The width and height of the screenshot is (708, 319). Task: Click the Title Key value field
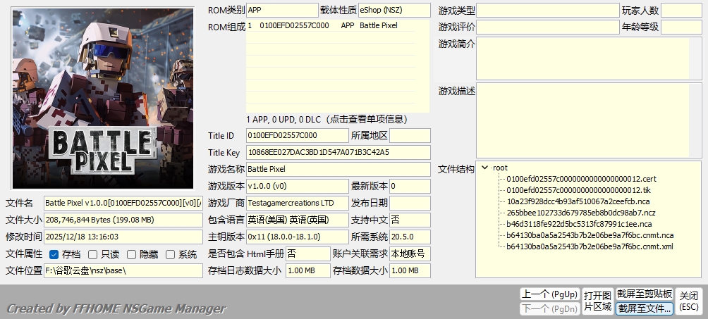tap(338, 152)
